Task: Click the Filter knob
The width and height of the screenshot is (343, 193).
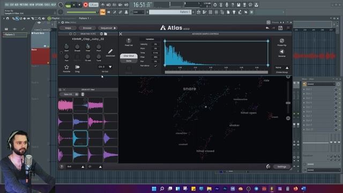Action: click(x=88, y=47)
